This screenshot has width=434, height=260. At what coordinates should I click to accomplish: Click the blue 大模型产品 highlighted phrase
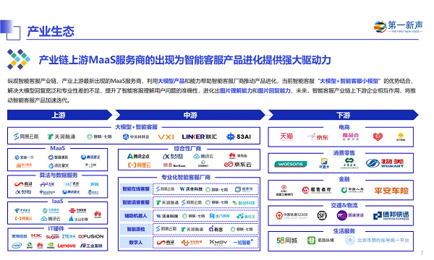point(171,81)
